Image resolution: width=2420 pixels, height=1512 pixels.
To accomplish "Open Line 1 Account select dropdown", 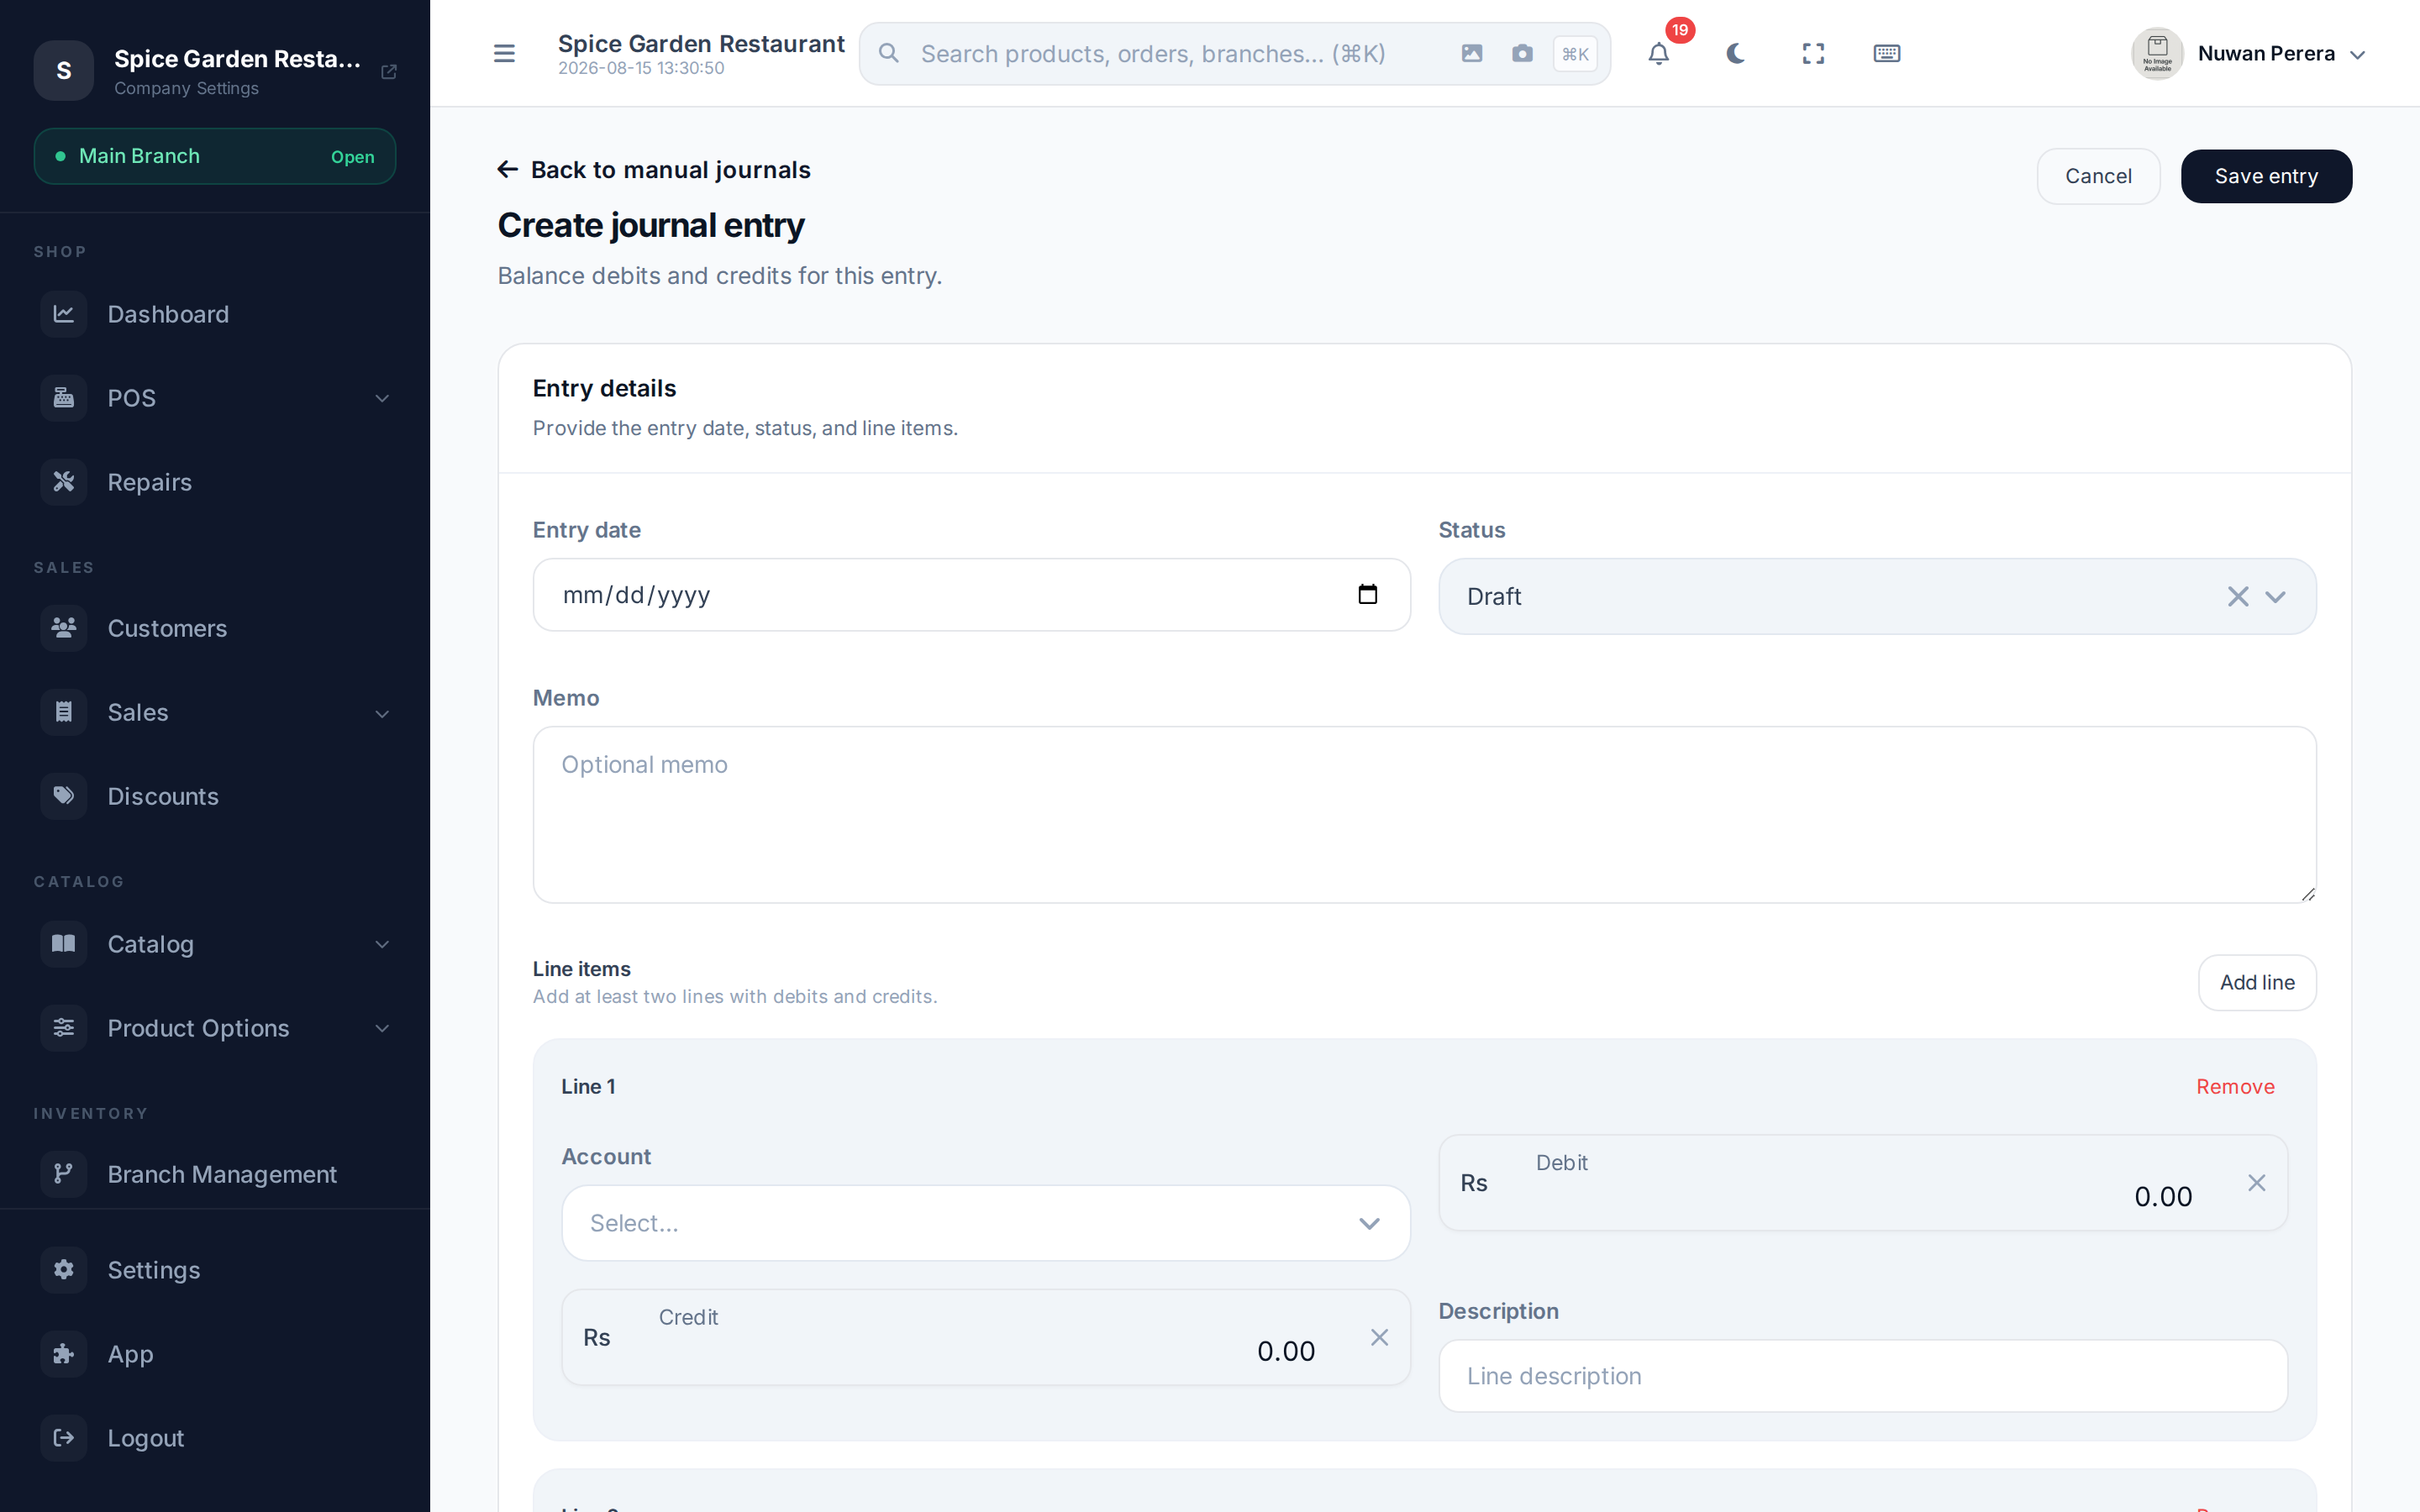I will click(x=986, y=1223).
